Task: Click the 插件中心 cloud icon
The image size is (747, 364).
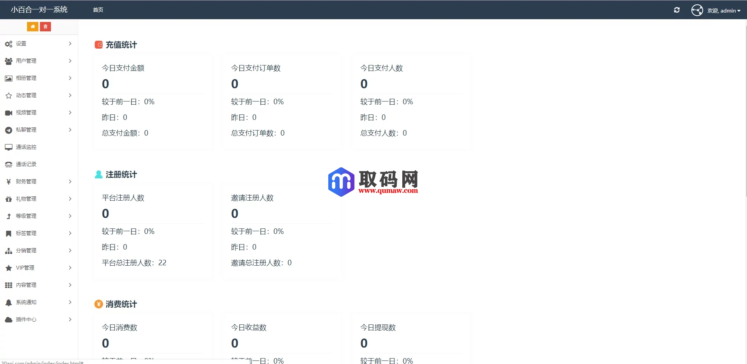Action: [9, 319]
